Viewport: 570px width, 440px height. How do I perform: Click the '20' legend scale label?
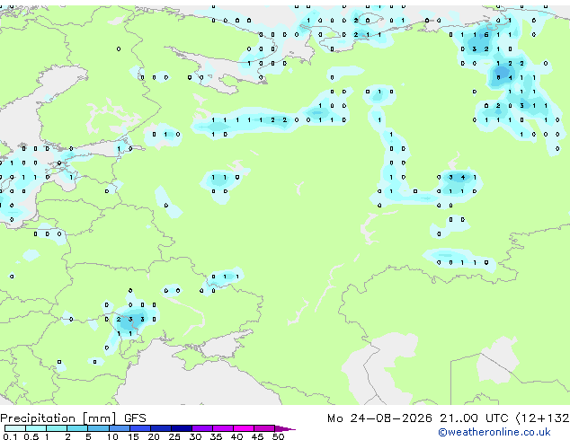click(154, 436)
